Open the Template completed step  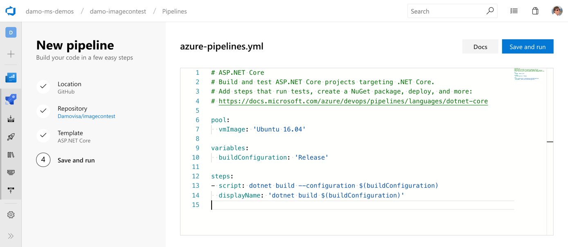(43, 136)
